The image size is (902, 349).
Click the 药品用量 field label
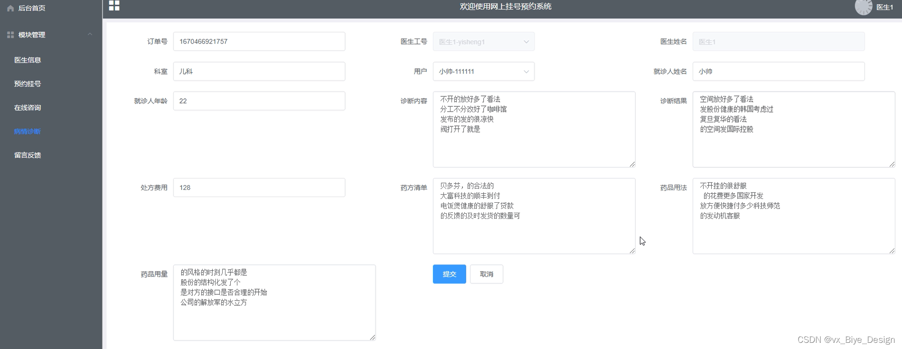154,274
